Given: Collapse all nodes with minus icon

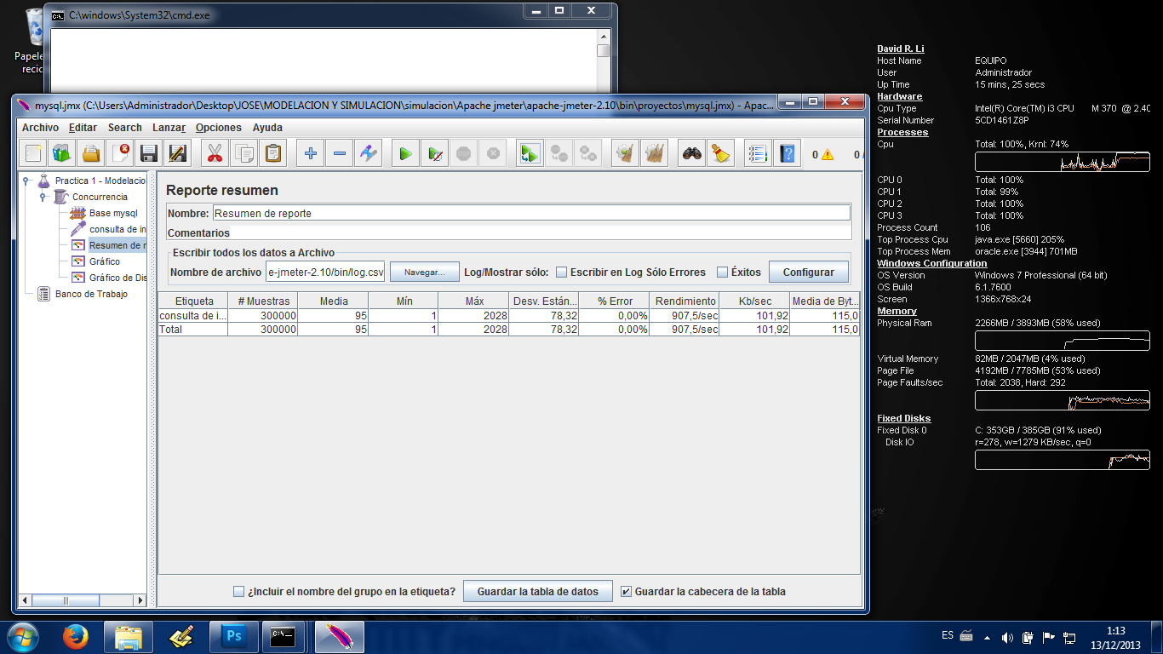Looking at the screenshot, I should 339,154.
